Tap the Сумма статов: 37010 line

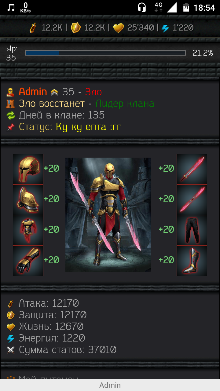click(68, 350)
